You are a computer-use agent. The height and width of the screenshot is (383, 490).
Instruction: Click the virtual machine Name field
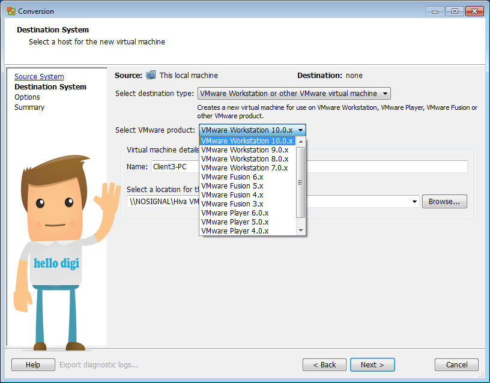[309, 166]
